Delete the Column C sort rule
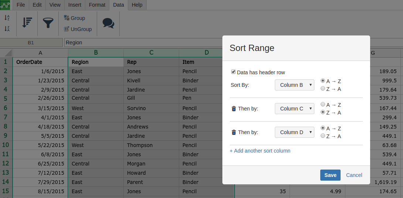 click(x=233, y=109)
